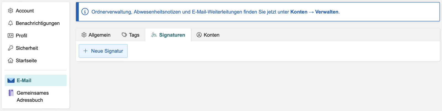Click the blue envelope E-Mail icon
This screenshot has width=442, height=111.
pyautogui.click(x=11, y=80)
